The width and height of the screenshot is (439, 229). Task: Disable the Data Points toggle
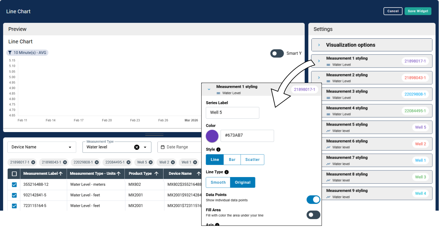pyautogui.click(x=313, y=200)
